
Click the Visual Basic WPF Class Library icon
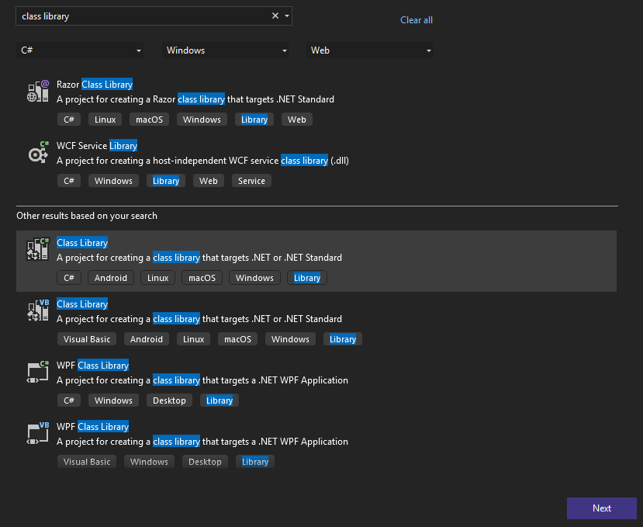tap(38, 433)
